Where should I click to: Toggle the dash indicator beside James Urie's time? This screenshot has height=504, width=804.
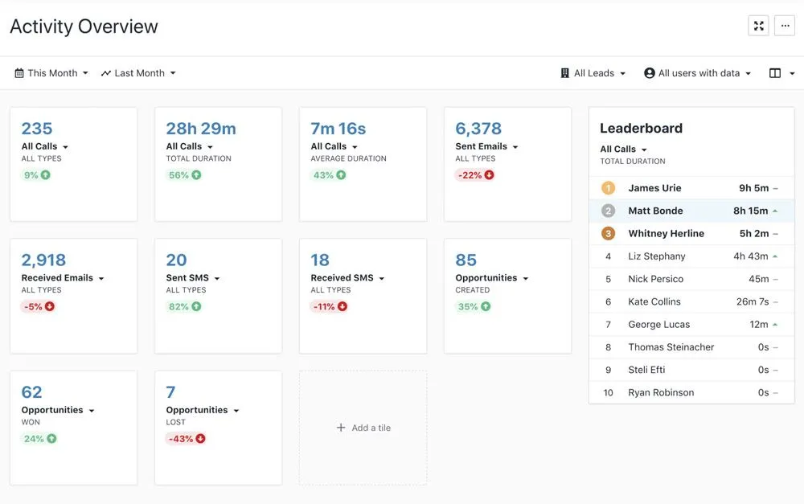pyautogui.click(x=777, y=187)
